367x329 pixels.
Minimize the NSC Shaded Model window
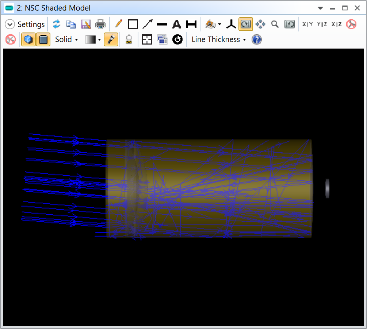[332, 8]
